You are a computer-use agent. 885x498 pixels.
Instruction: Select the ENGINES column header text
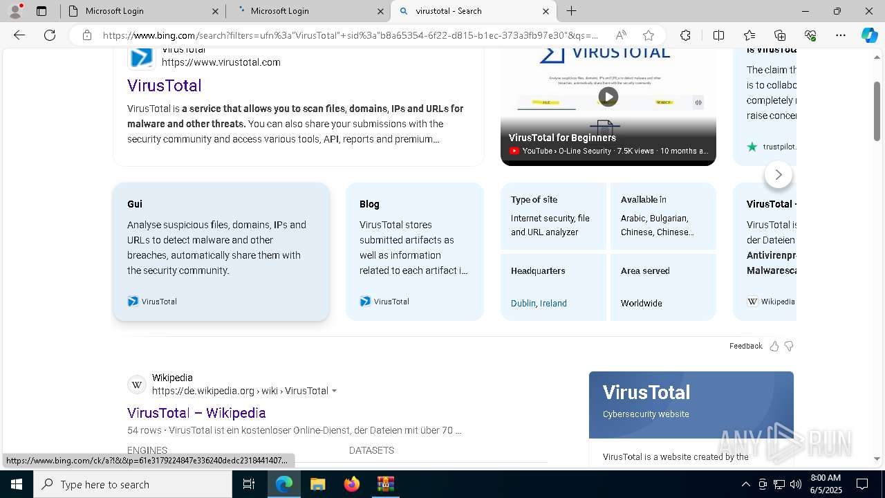147,450
